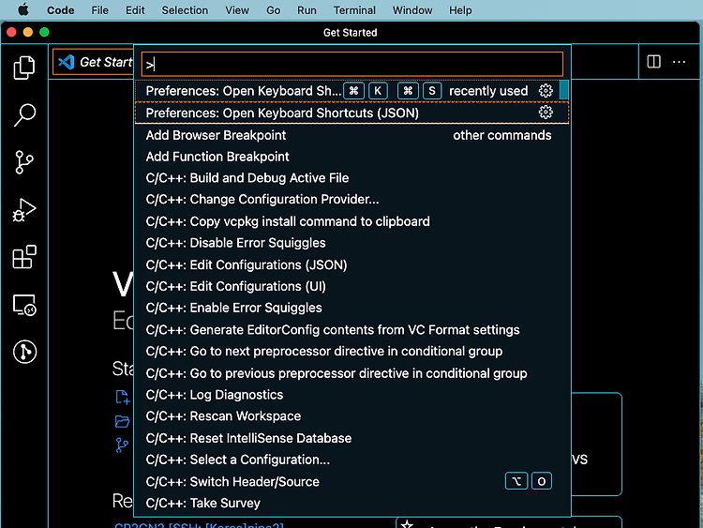Open the Edit menu
Viewport: 703px width, 528px height.
(x=135, y=10)
